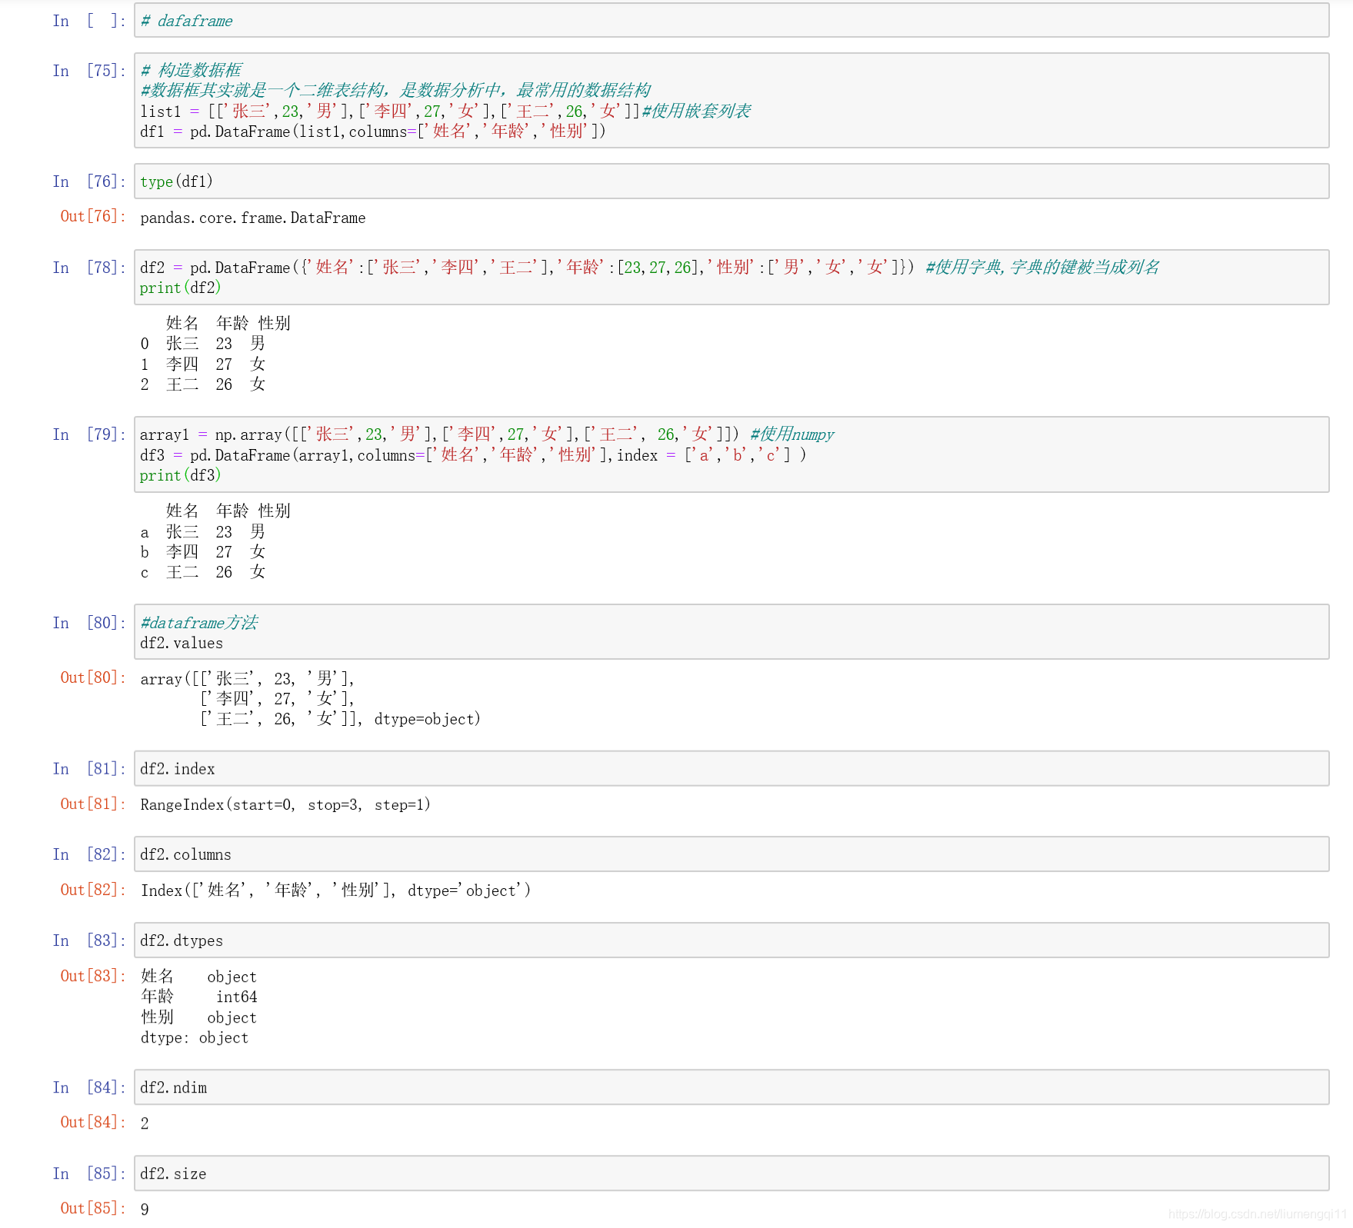Click 'dtype: object' line in Out[83]
The width and height of the screenshot is (1353, 1228).
point(195,1038)
